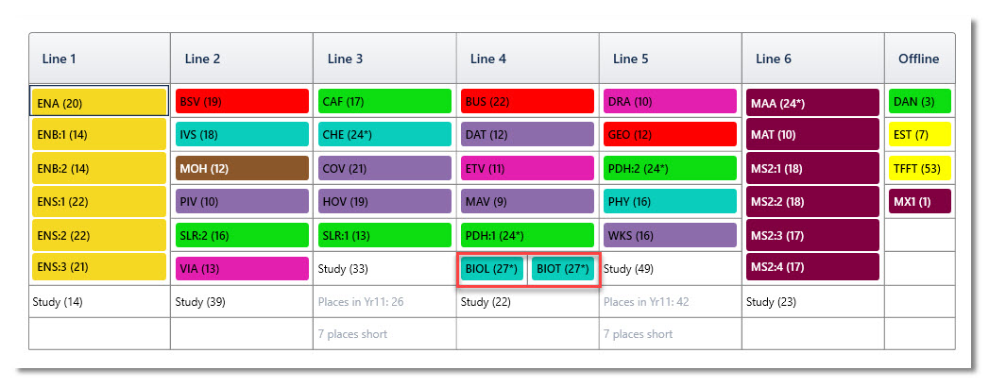Select the GEO (12) red block
The width and height of the screenshot is (989, 387).
point(670,134)
